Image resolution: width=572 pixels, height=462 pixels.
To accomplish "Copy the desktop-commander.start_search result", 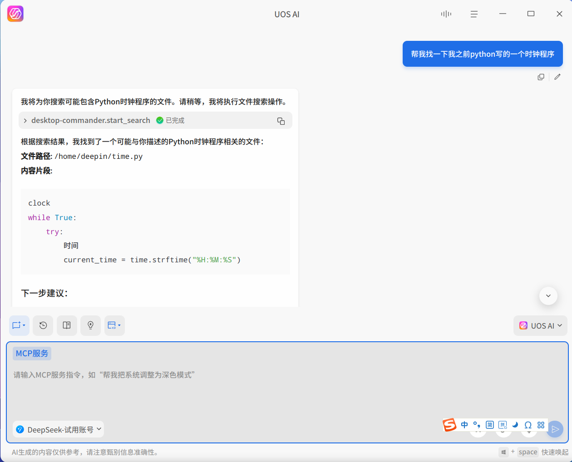I will [281, 121].
